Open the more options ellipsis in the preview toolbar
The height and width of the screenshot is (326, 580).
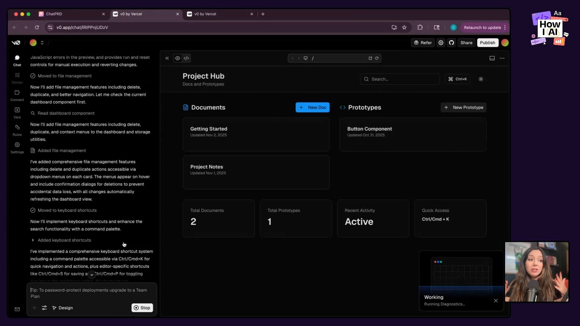coord(502,58)
